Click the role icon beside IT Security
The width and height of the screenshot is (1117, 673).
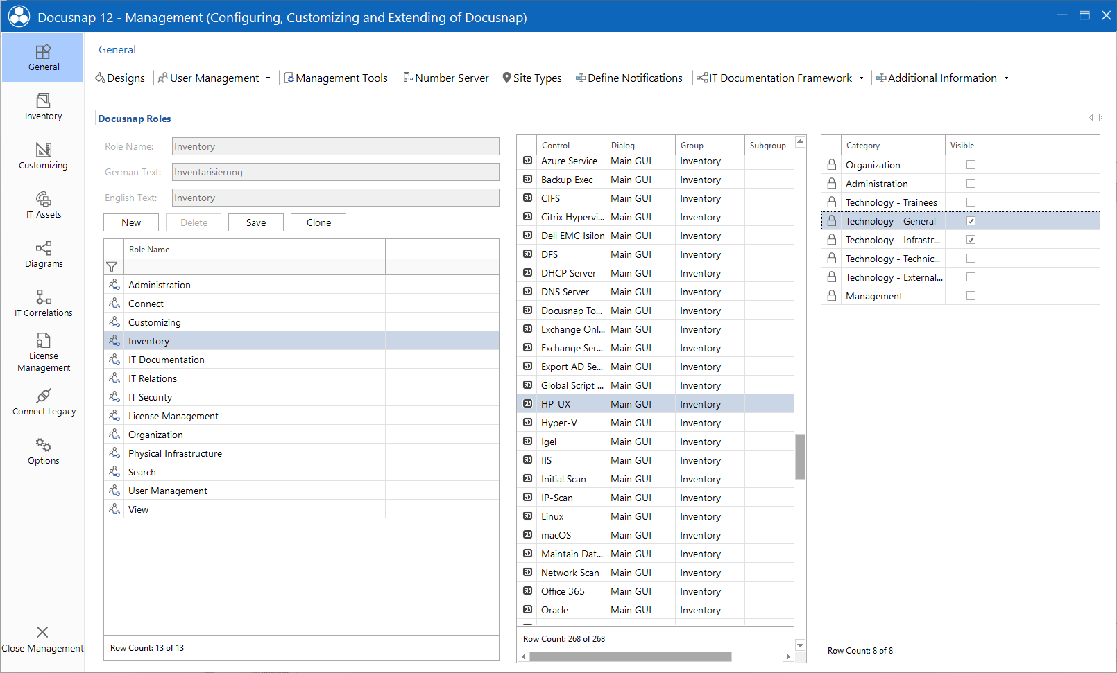tap(114, 397)
